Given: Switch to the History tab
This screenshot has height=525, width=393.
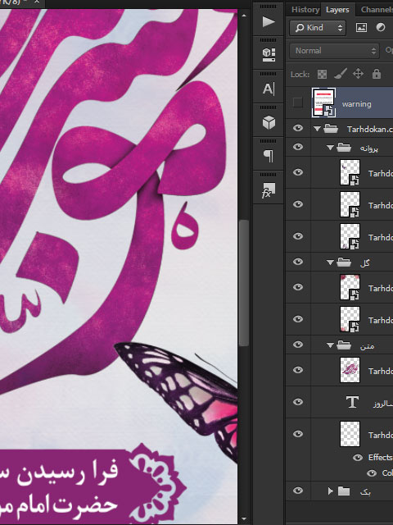Looking at the screenshot, I should pos(305,10).
